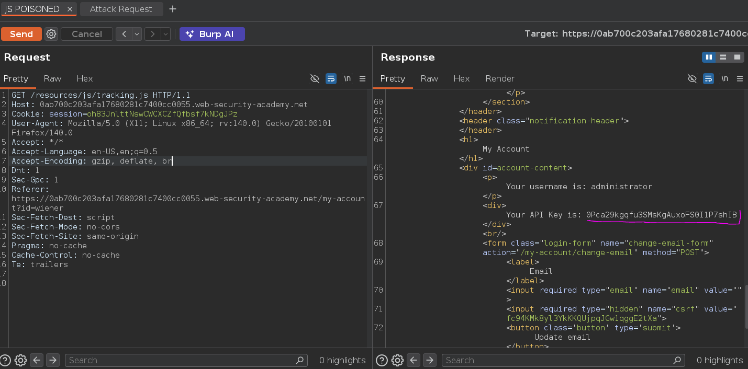The height and width of the screenshot is (369, 748).
Task: Click magnifier icon in Request search
Action: pyautogui.click(x=300, y=360)
